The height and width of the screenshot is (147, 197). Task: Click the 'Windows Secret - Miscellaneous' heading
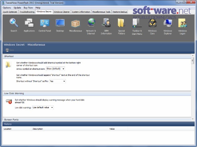25,45
